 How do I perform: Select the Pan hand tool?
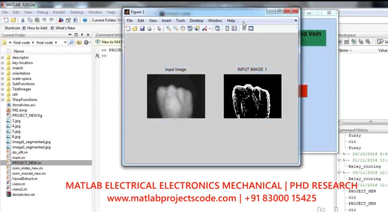[x=183, y=29]
